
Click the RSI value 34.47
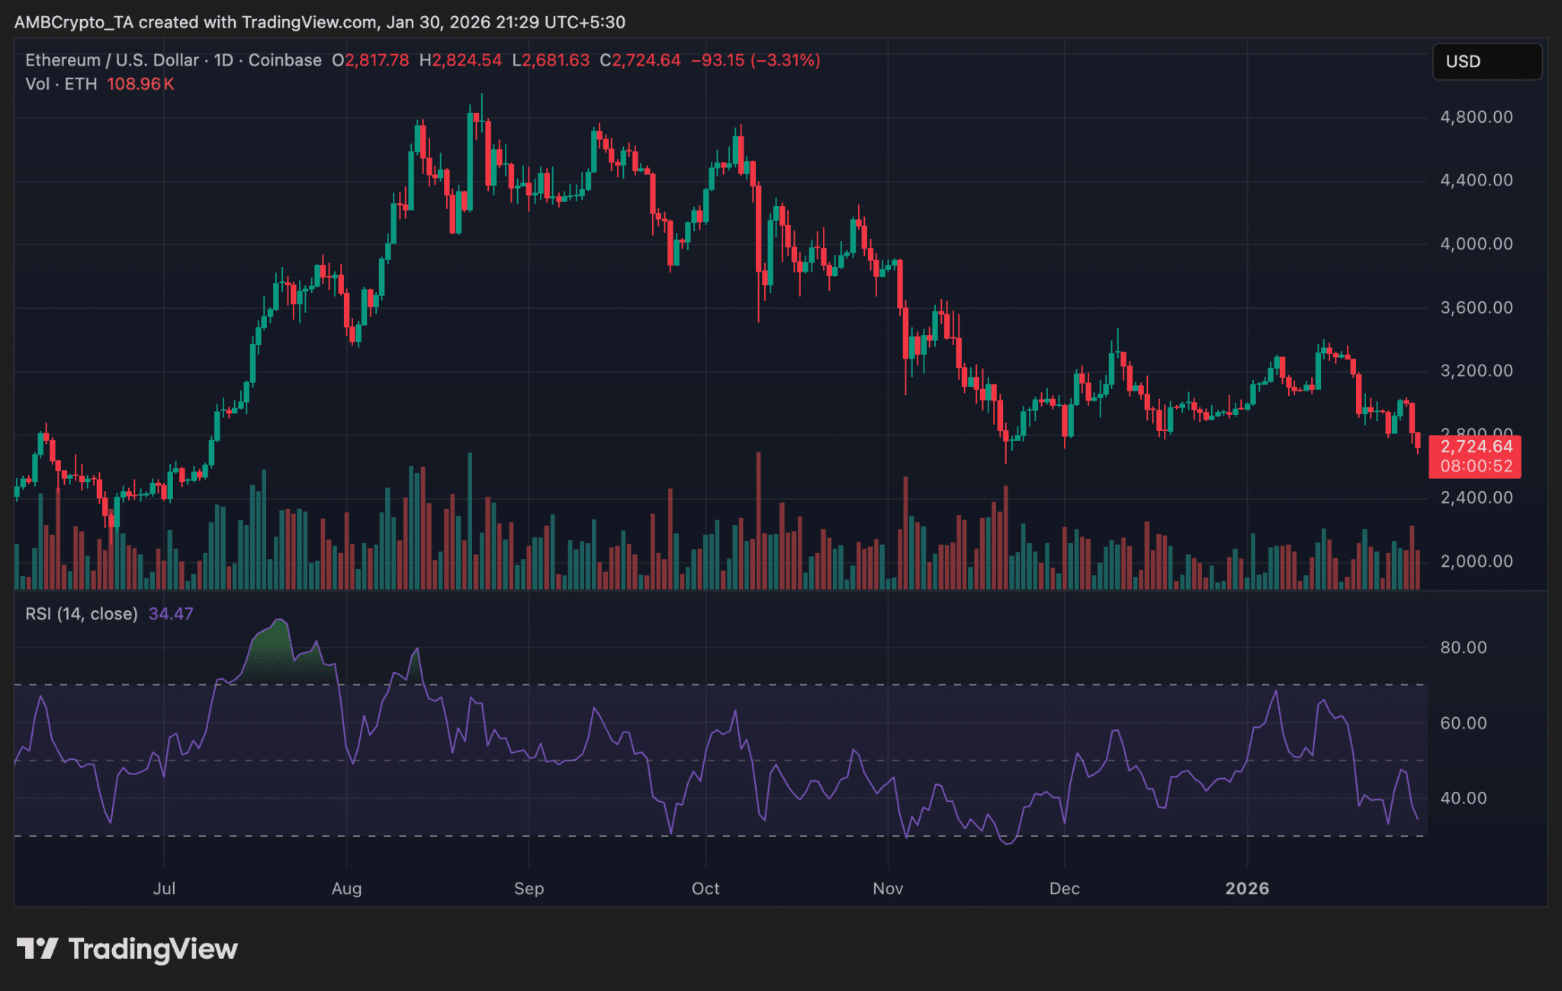171,613
